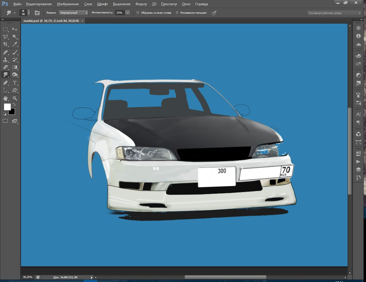The width and height of the screenshot is (366, 282).
Task: Open the Режим blending mode dropdown
Action: coord(73,13)
